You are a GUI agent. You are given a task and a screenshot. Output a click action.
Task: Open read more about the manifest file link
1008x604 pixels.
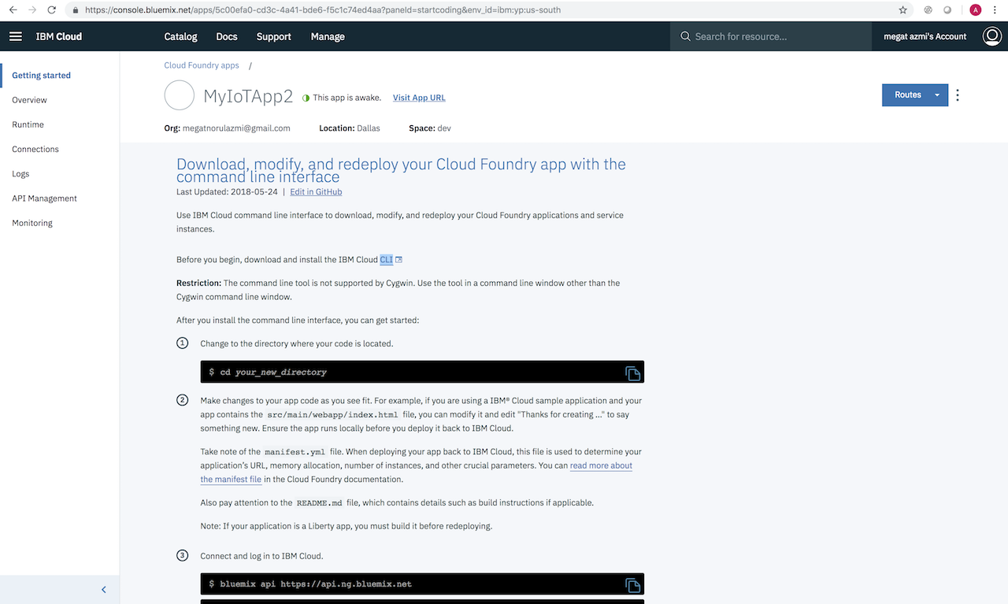(416, 472)
